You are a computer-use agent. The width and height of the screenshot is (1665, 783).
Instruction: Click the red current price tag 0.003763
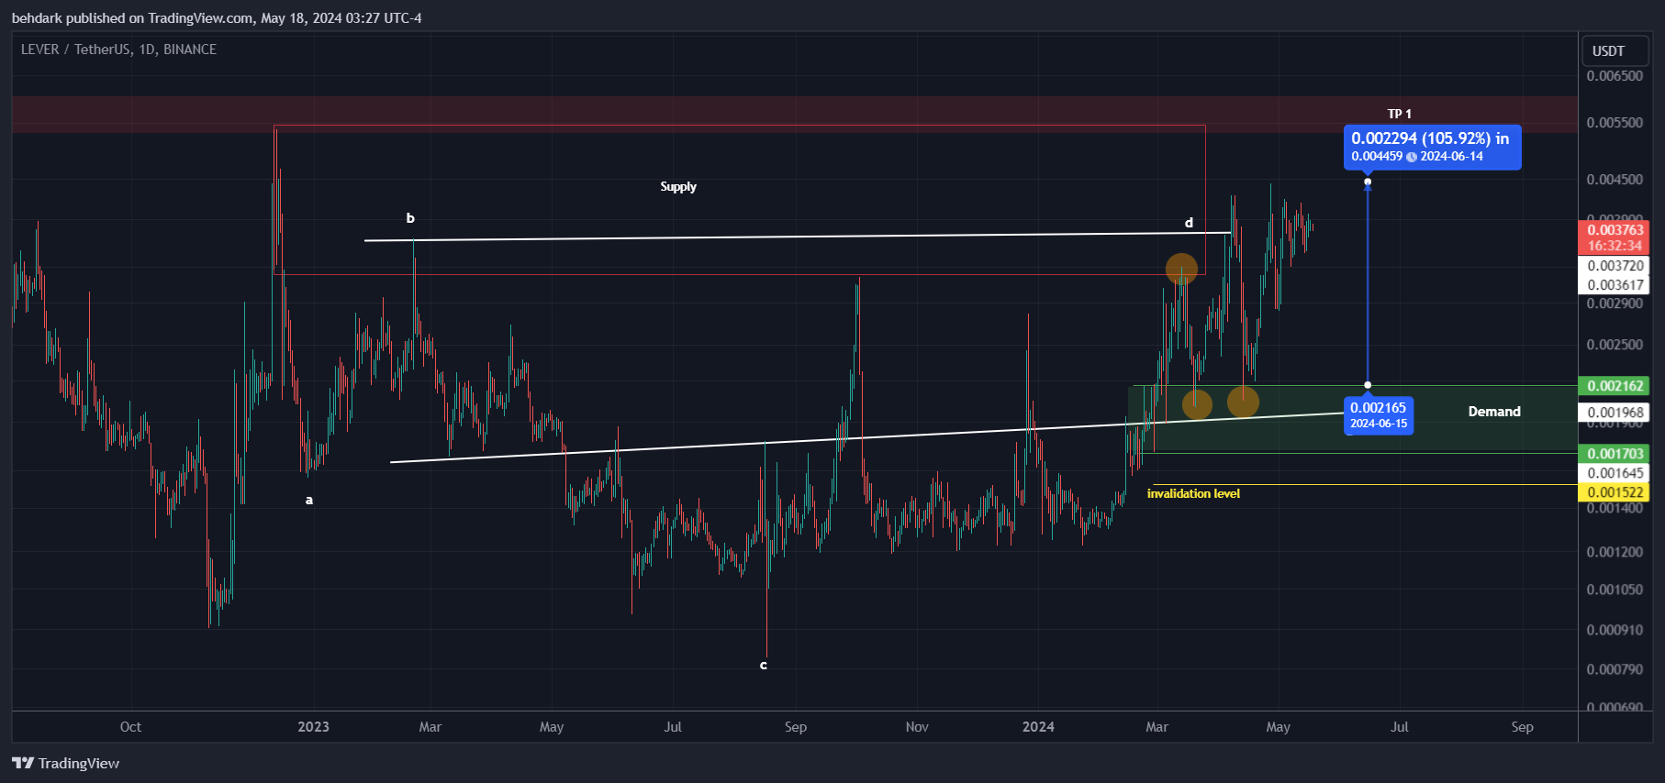pyautogui.click(x=1614, y=237)
